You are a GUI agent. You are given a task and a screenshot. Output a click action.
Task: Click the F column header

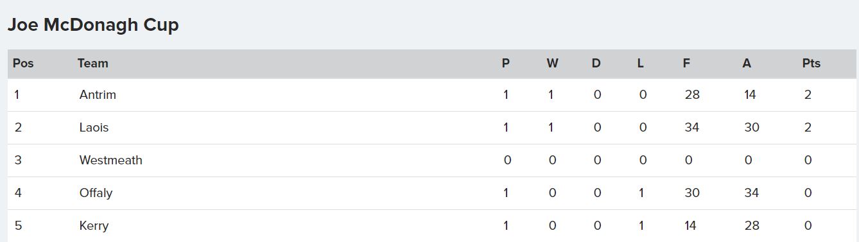point(686,63)
